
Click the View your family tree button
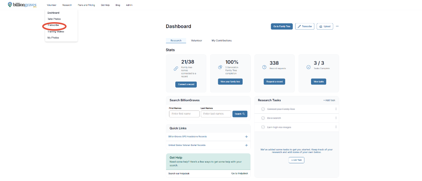230,82
